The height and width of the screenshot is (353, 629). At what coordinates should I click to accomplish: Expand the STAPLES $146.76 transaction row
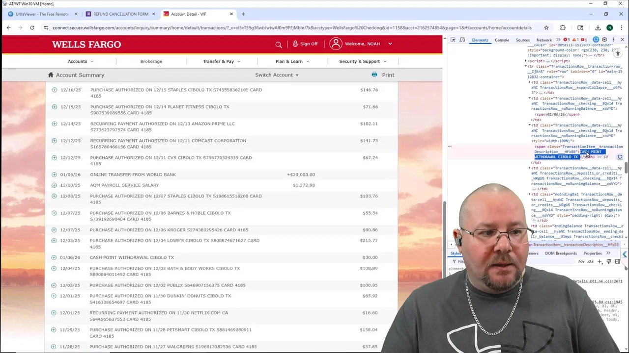(x=55, y=90)
